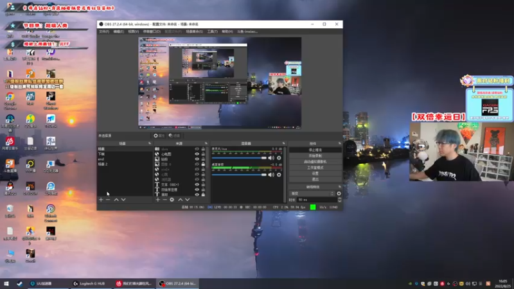Add a new scene with the plus icon
This screenshot has width=514, height=289.
click(x=101, y=200)
